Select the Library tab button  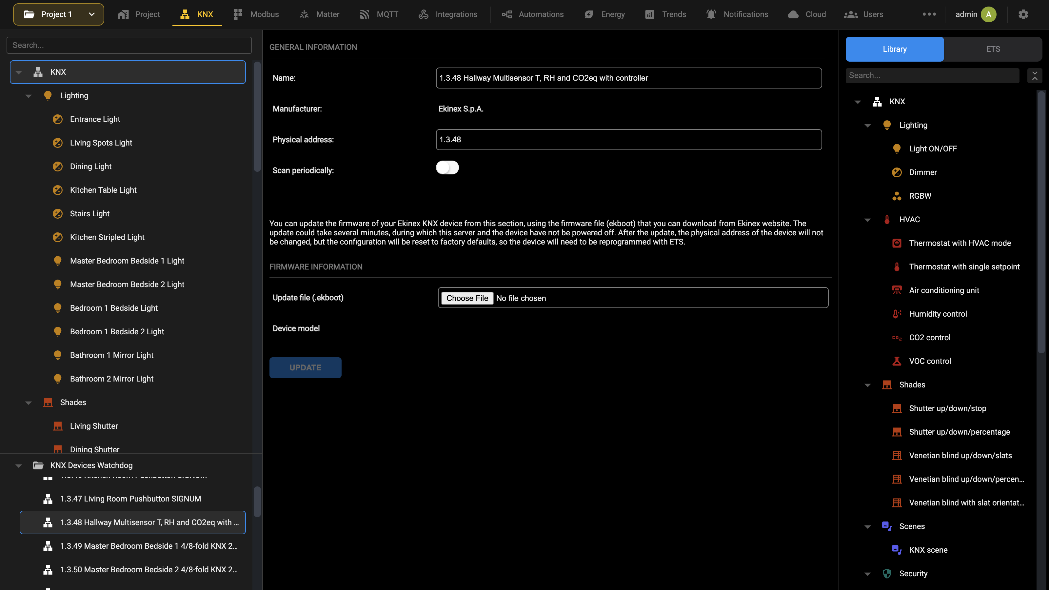click(x=895, y=49)
